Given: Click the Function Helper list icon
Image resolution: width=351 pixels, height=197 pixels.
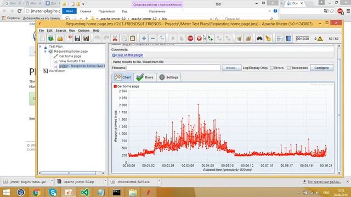Looking at the screenshot, I should (x=279, y=38).
